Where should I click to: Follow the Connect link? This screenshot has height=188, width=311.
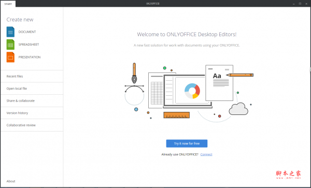pyautogui.click(x=206, y=154)
